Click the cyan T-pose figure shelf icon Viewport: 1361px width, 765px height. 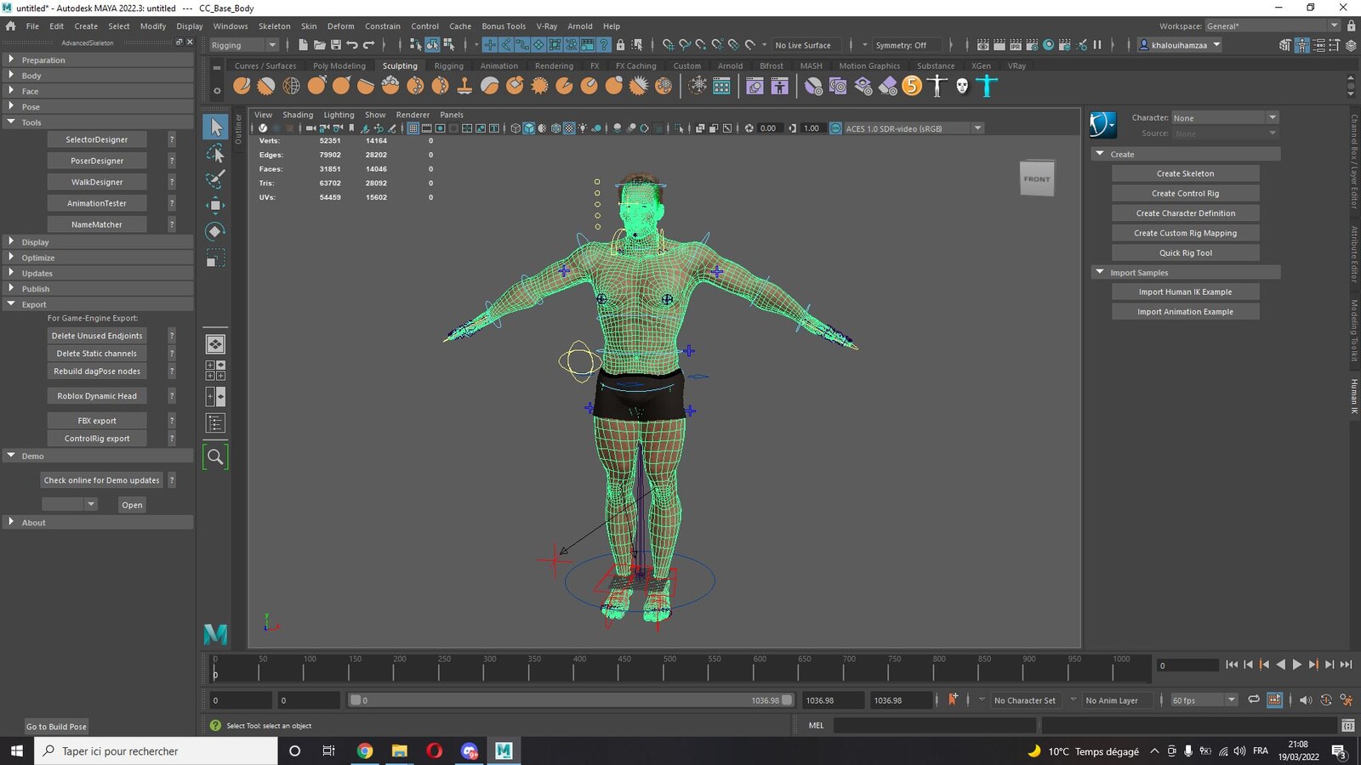(987, 86)
